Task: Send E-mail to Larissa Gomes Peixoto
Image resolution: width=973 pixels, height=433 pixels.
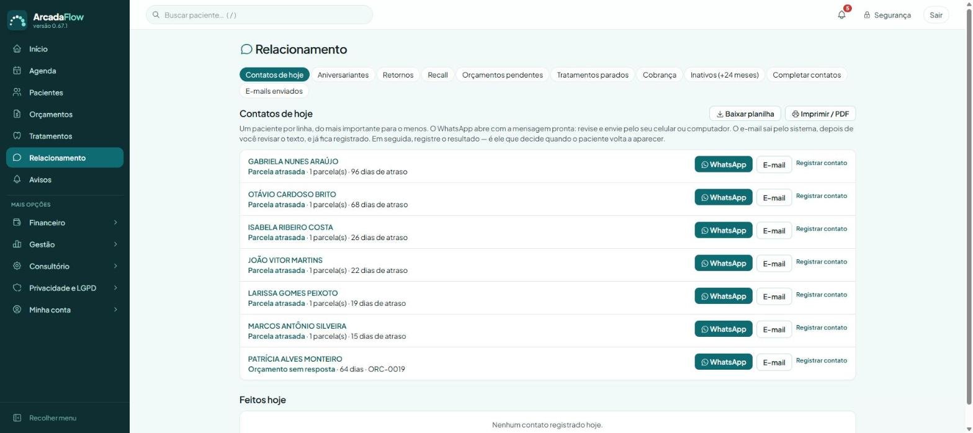Action: coord(774,297)
